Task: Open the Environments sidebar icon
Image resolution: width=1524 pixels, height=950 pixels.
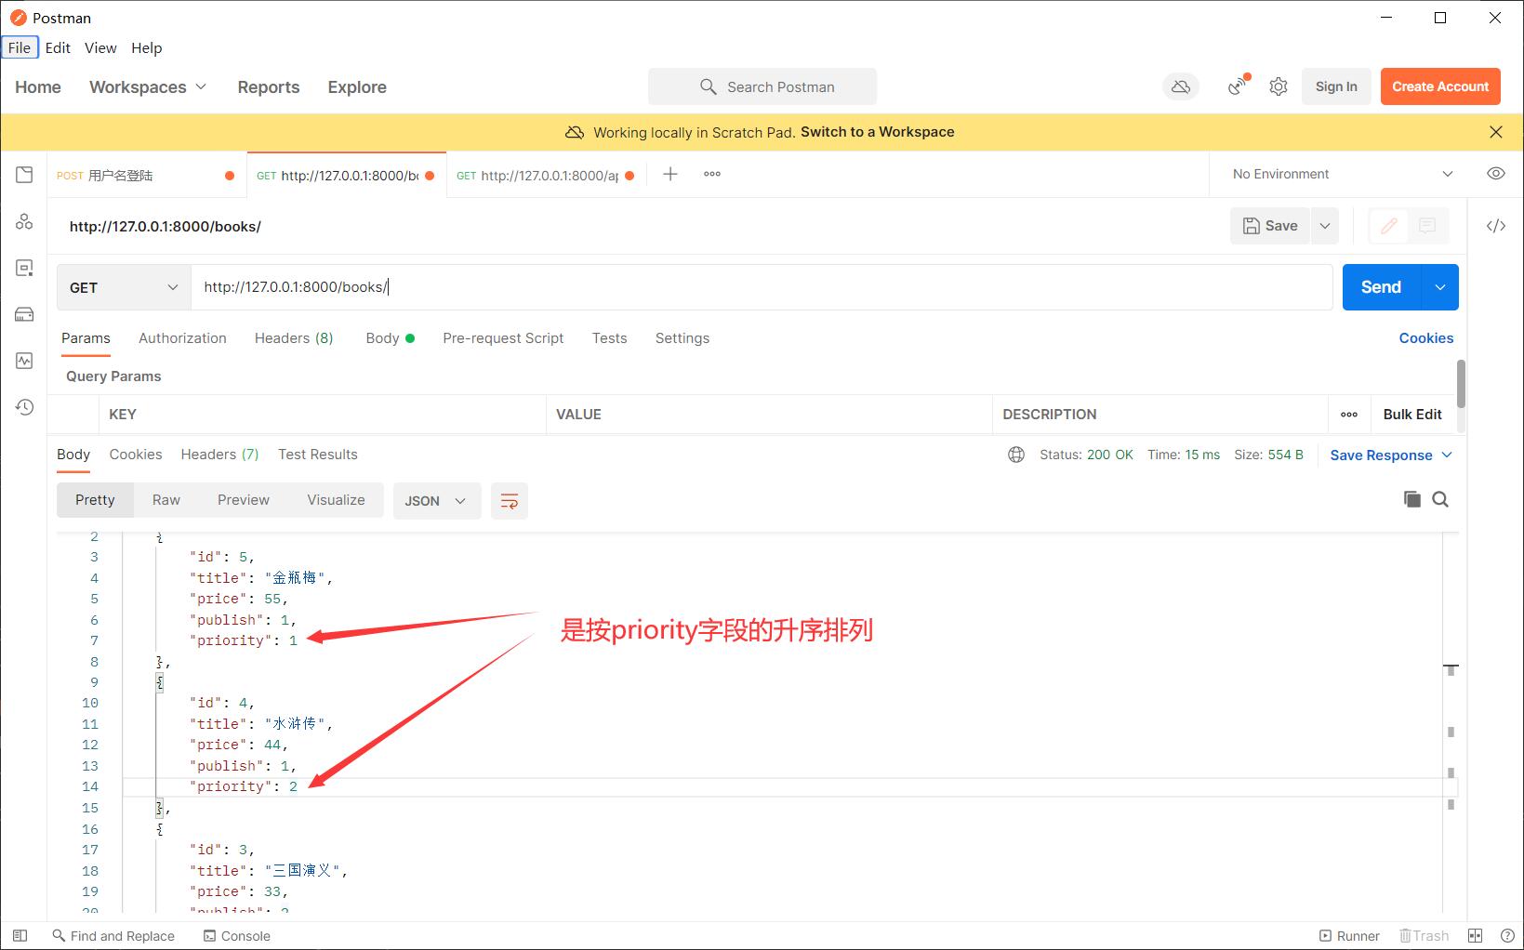Action: point(24,268)
